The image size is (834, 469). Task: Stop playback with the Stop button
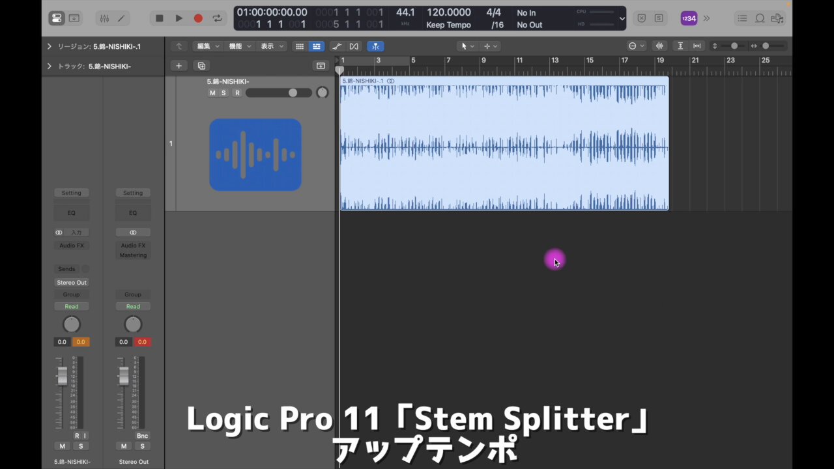tap(160, 18)
